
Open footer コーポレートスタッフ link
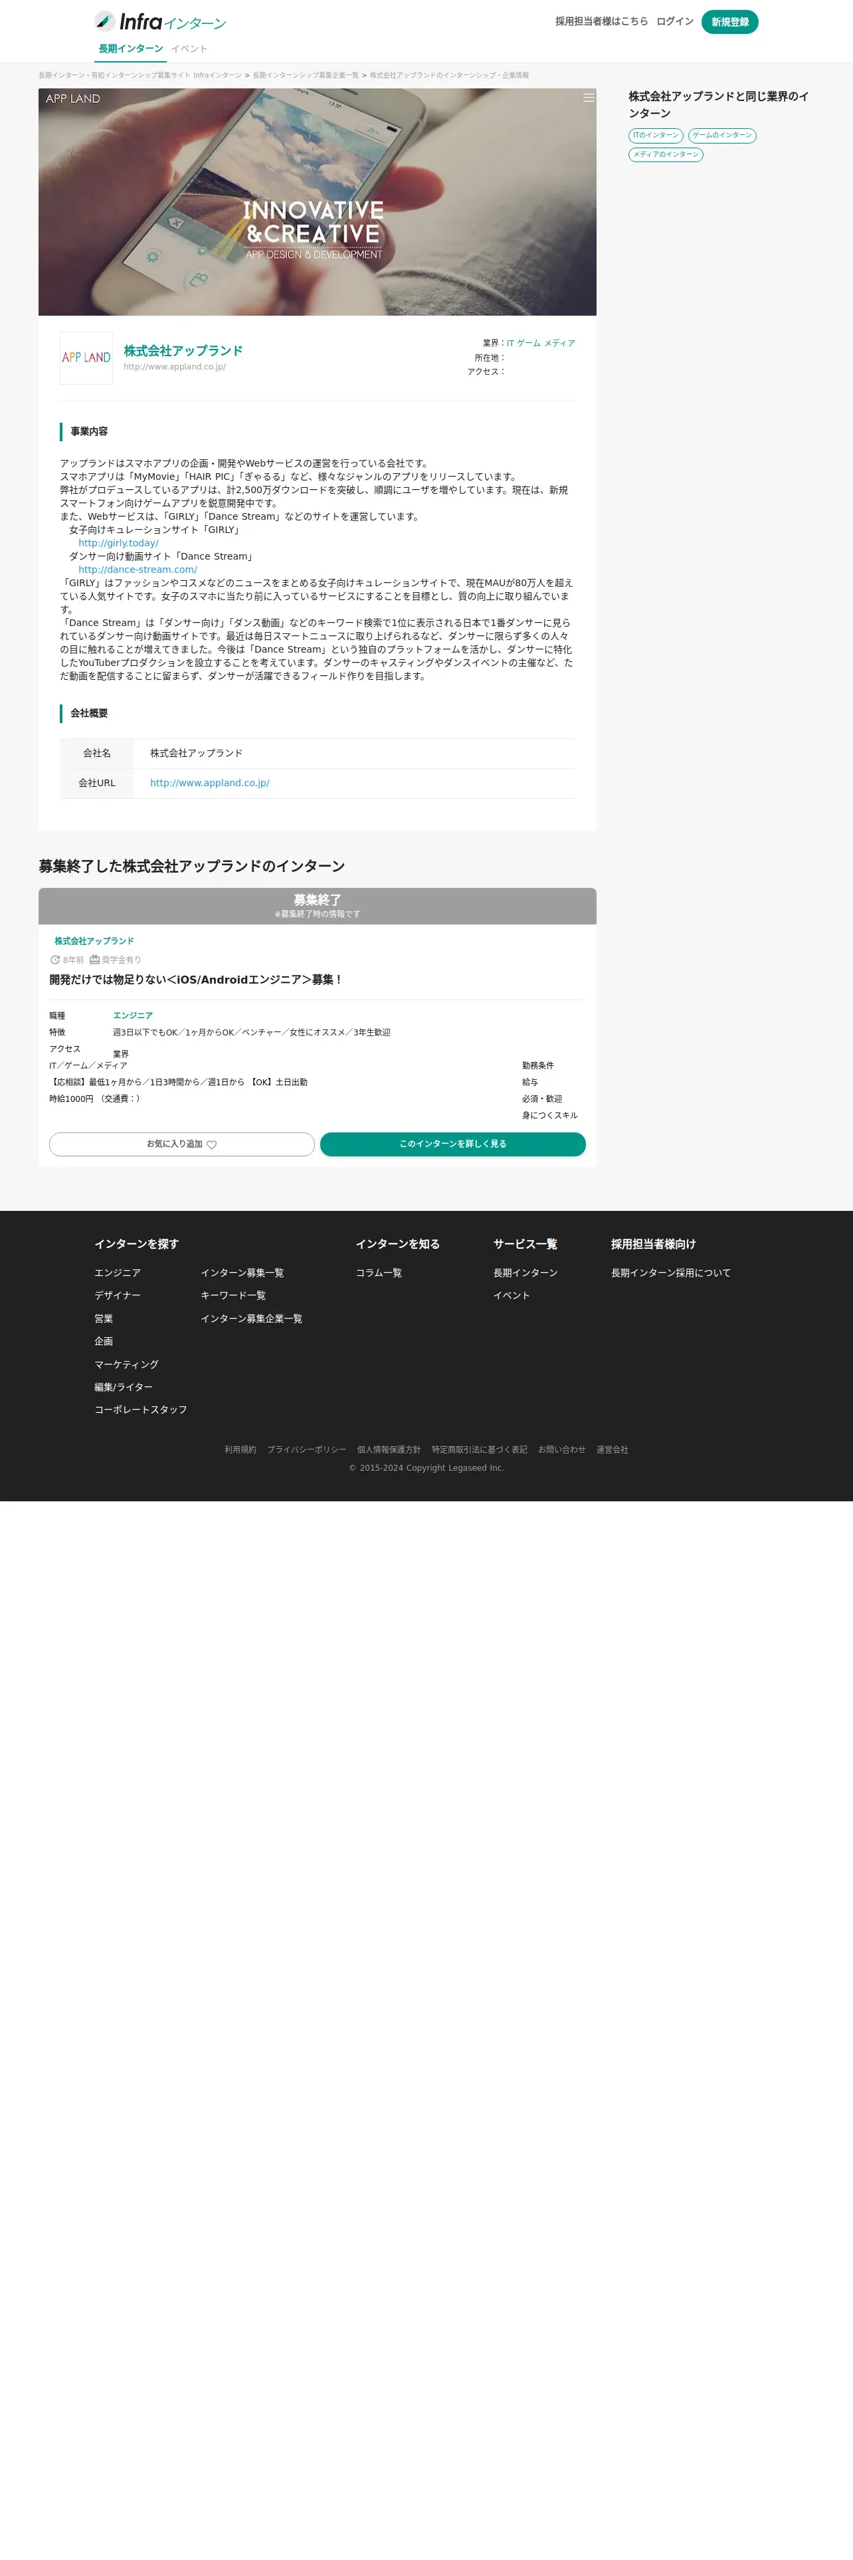click(x=140, y=1410)
